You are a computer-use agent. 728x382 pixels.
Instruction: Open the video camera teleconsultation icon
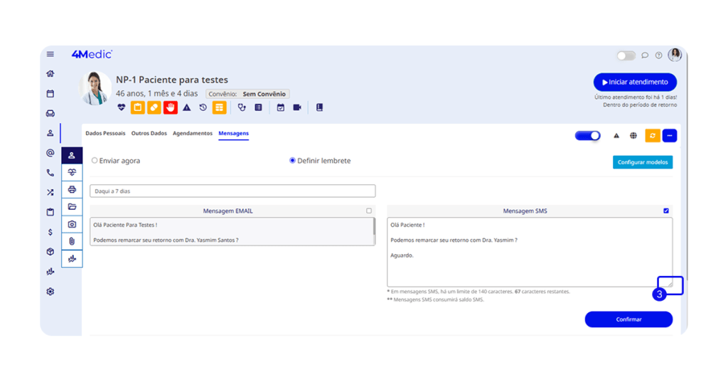pyautogui.click(x=297, y=107)
